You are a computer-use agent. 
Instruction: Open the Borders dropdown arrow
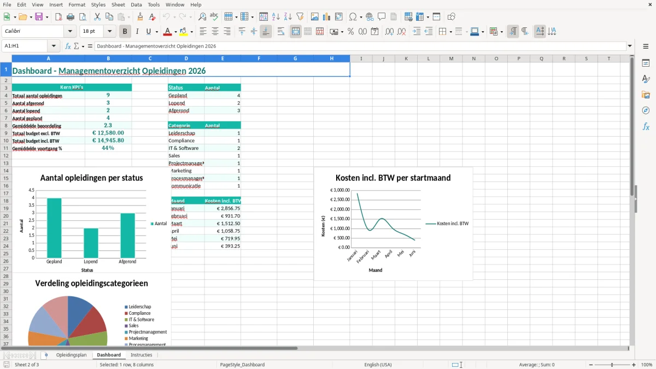pos(450,32)
